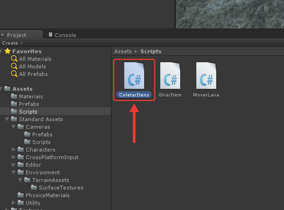Open the Project tab

coord(21,35)
